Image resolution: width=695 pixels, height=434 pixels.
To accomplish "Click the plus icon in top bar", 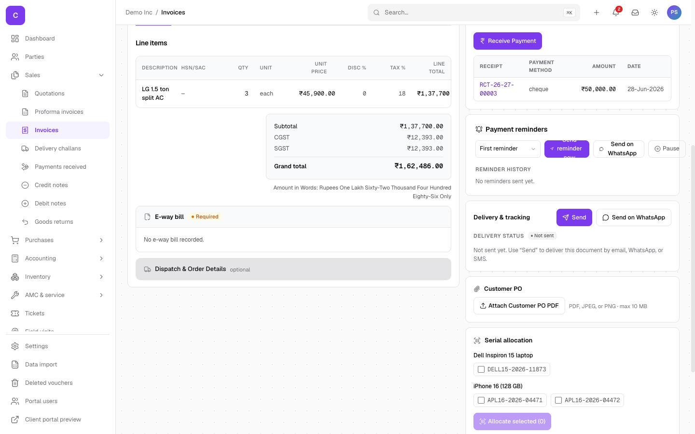I will (x=597, y=13).
